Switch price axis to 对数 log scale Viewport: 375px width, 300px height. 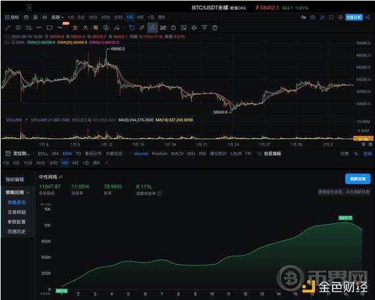[344, 153]
